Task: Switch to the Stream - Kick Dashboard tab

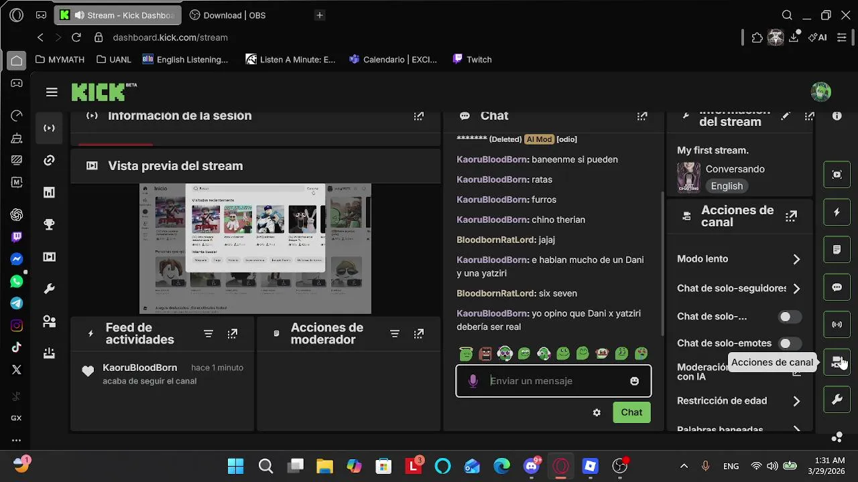Action: pyautogui.click(x=117, y=15)
